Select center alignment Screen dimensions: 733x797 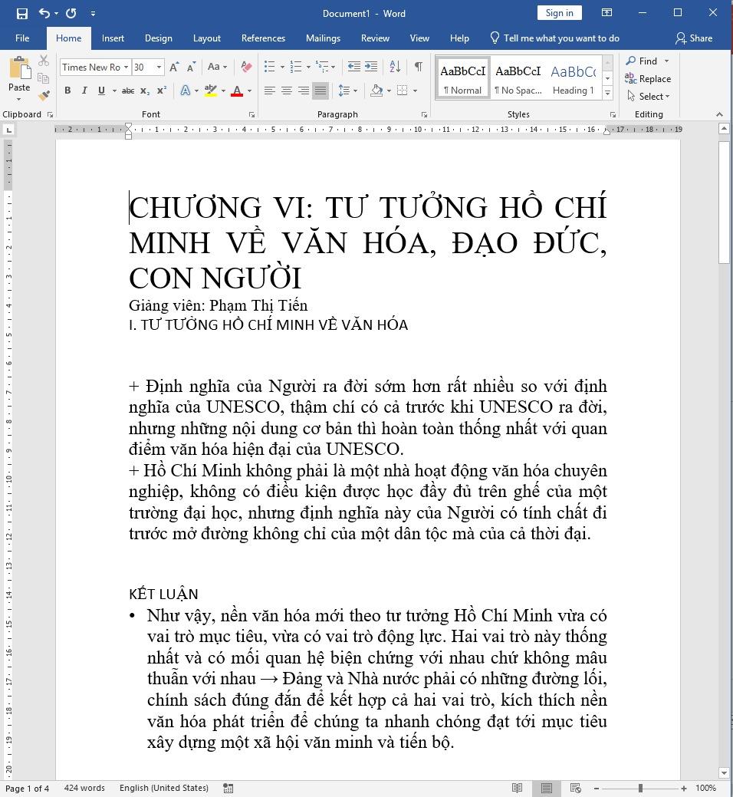[287, 91]
